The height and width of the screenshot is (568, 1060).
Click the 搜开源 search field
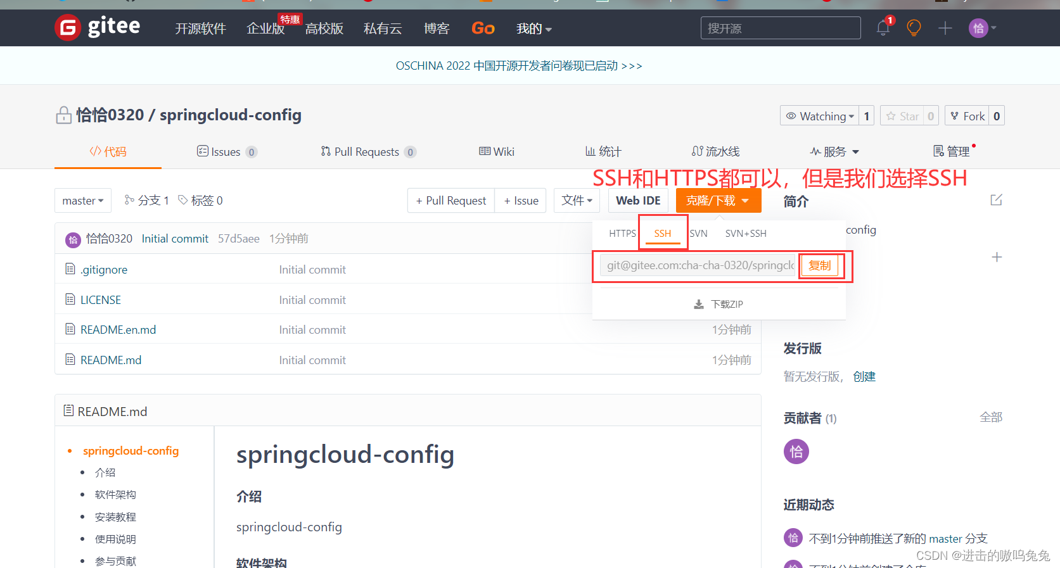click(x=781, y=28)
